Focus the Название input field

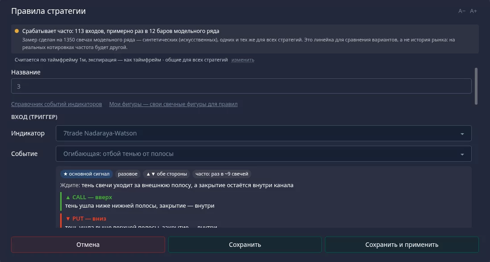(241, 86)
